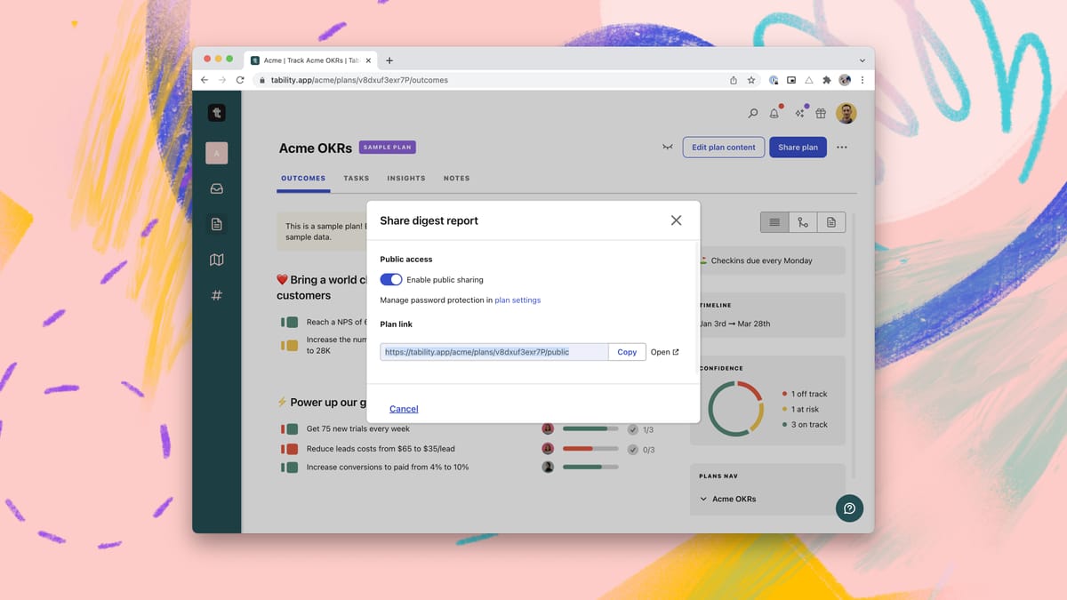Copy the plan link

627,351
